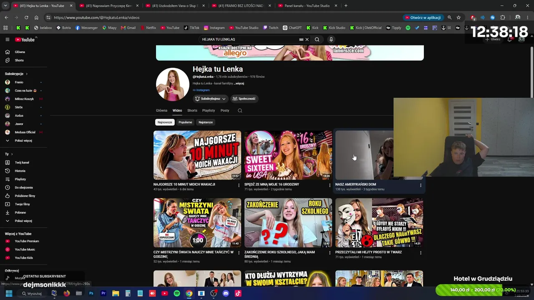534x300 pixels.
Task: Open Chrome extensions puzzle icon
Action: 503,17
